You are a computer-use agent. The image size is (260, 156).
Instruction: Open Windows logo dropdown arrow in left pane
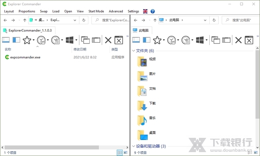tap(76, 40)
